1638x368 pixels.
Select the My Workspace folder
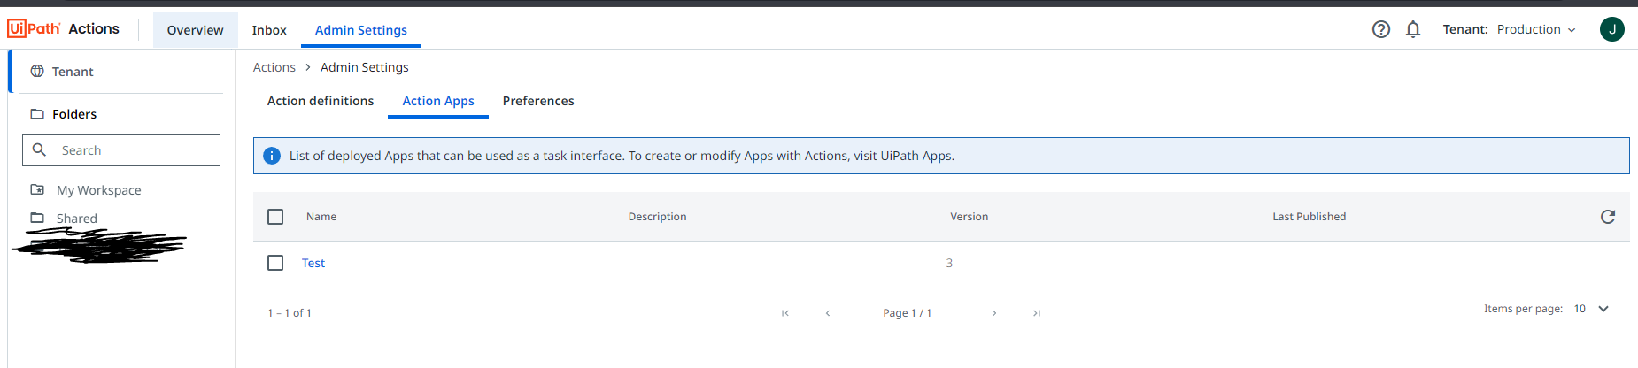[x=98, y=190]
